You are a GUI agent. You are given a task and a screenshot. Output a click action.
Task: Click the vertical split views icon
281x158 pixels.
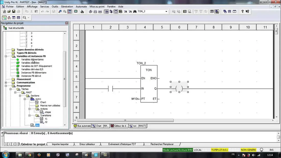pos(14,18)
